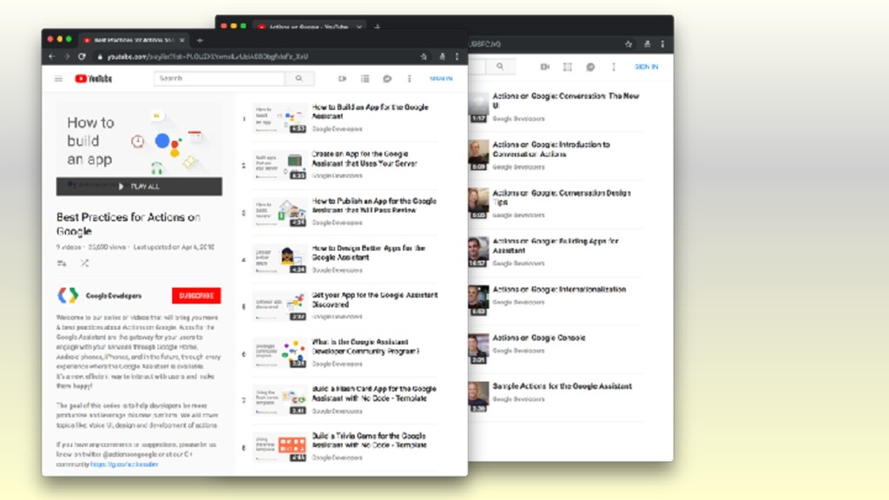
Task: Click thumbnail of 'Sample Actions' video in back window
Action: [x=478, y=397]
